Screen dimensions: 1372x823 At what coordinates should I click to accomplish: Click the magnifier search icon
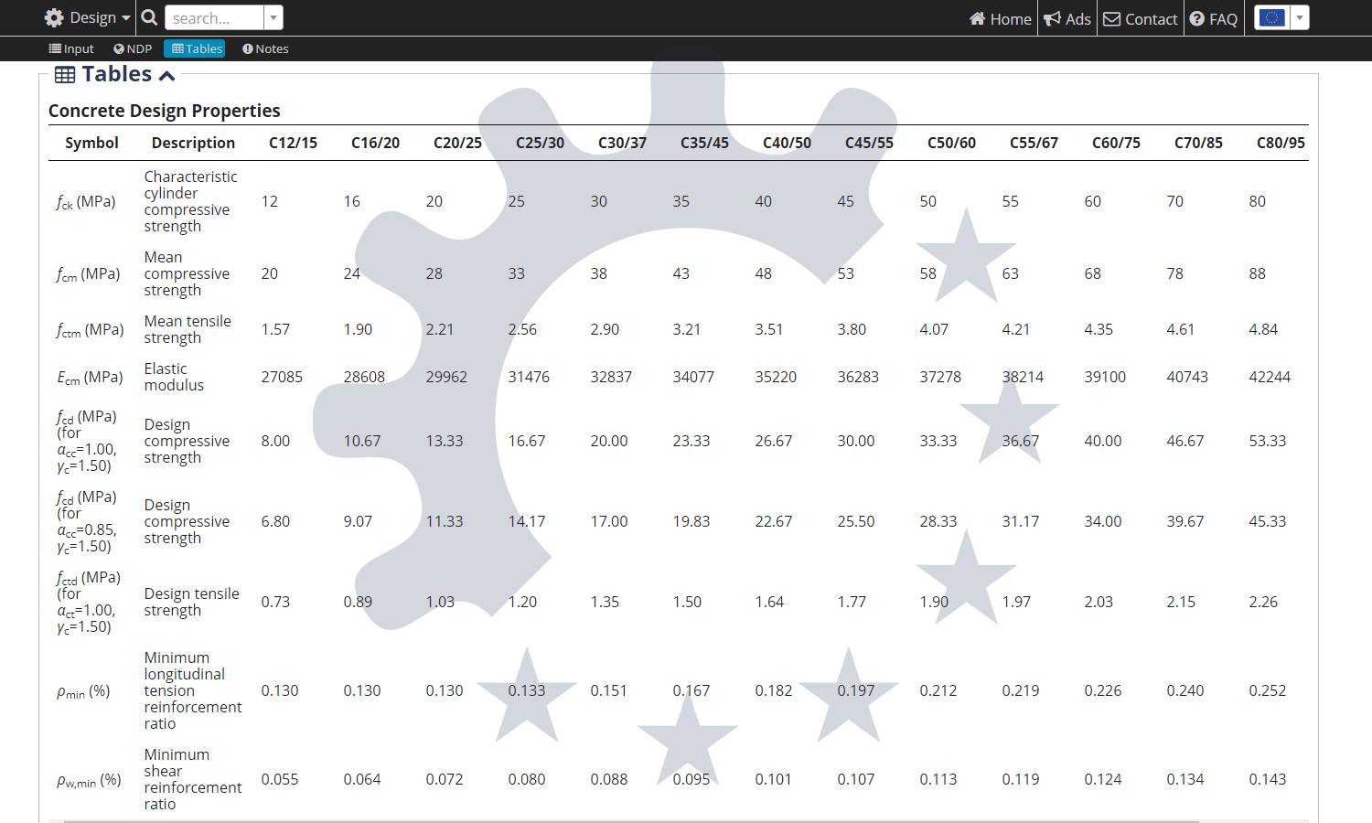pos(149,17)
